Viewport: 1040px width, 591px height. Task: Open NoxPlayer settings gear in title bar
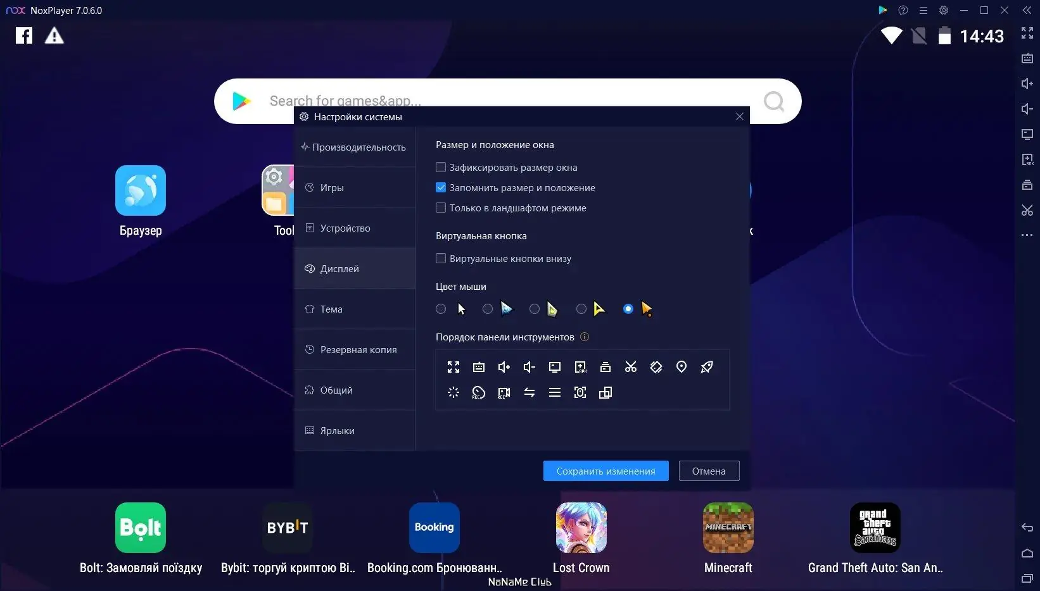click(x=944, y=10)
